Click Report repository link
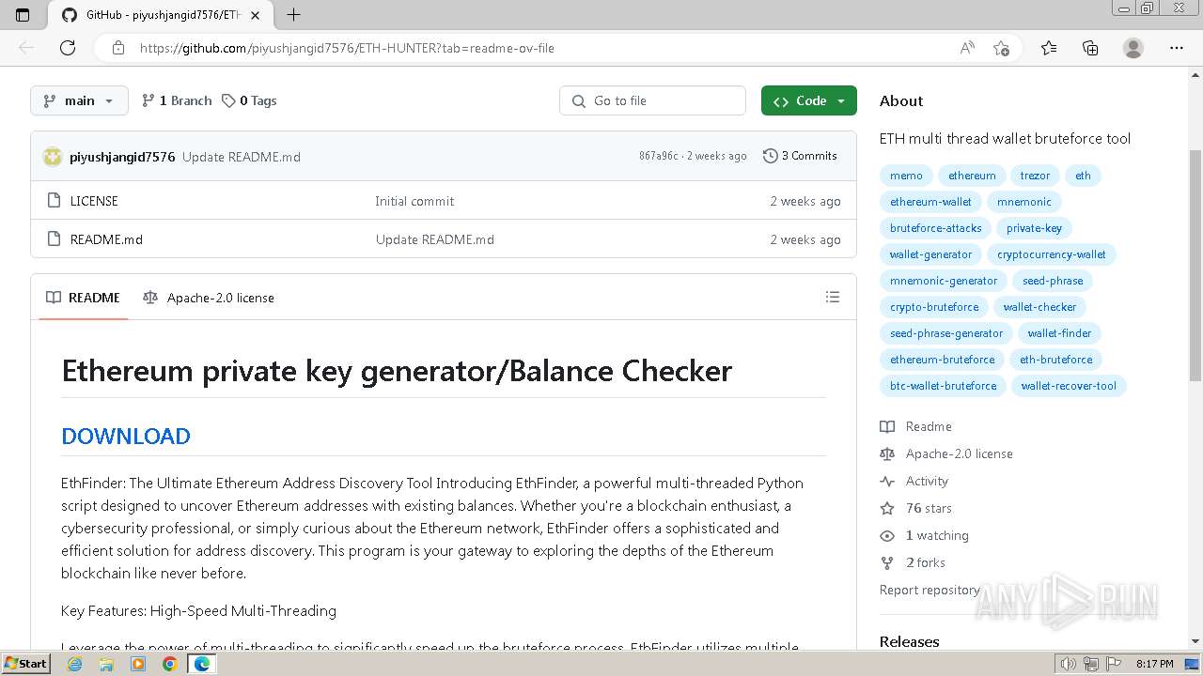 (930, 590)
